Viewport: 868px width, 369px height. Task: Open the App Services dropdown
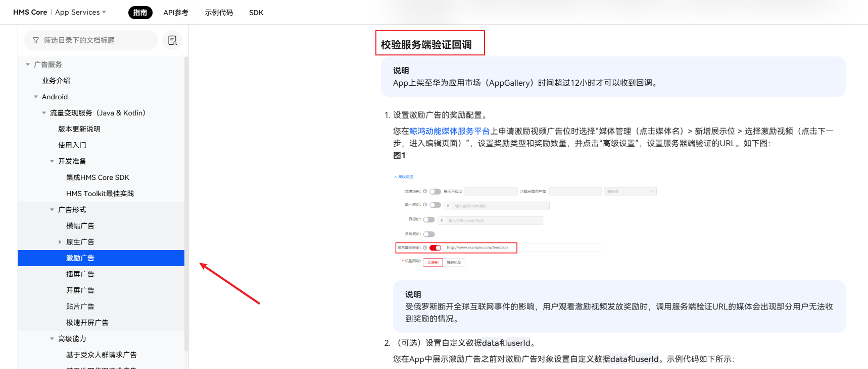coord(80,12)
